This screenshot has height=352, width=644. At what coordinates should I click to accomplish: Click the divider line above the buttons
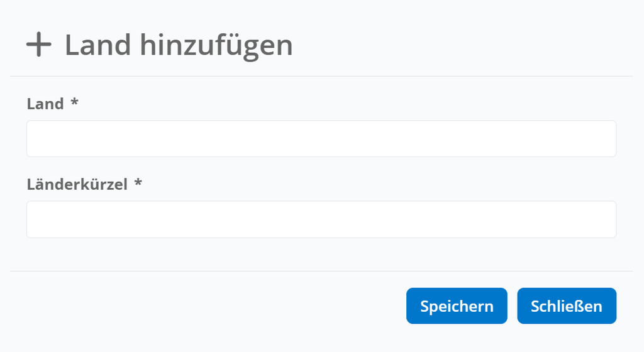(x=321, y=271)
